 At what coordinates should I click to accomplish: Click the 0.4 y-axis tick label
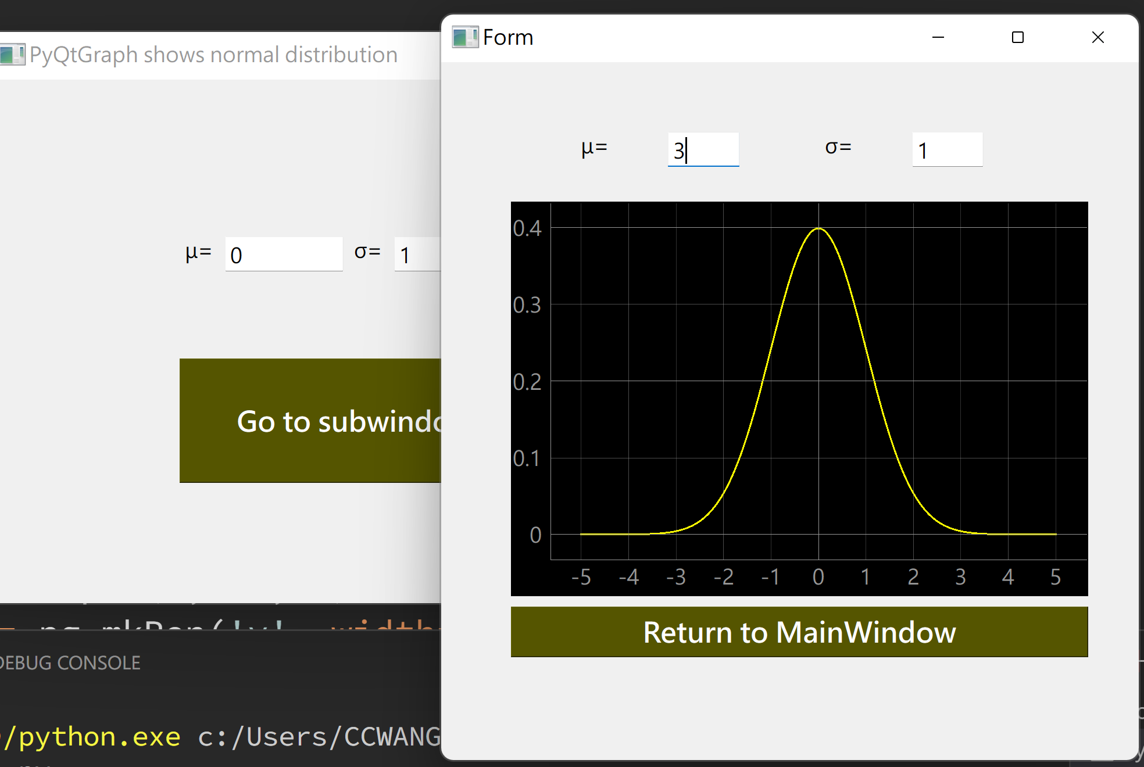tap(527, 228)
